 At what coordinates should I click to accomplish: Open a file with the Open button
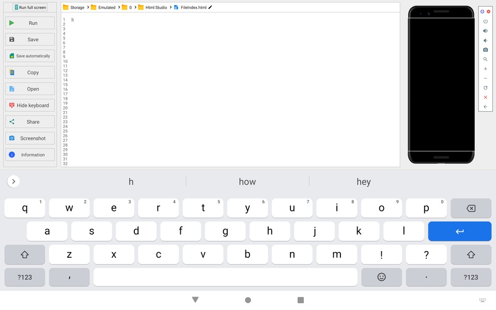(30, 89)
